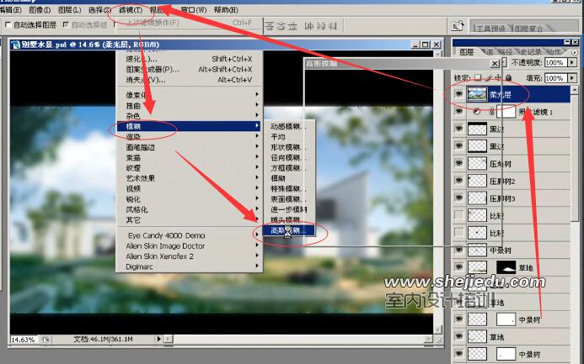Switch to the 通道 tab
This screenshot has height=364, width=584.
tap(487, 52)
